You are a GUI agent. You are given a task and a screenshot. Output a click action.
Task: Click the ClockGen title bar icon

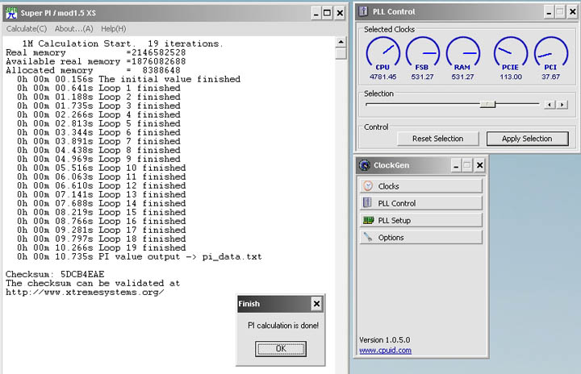point(365,165)
